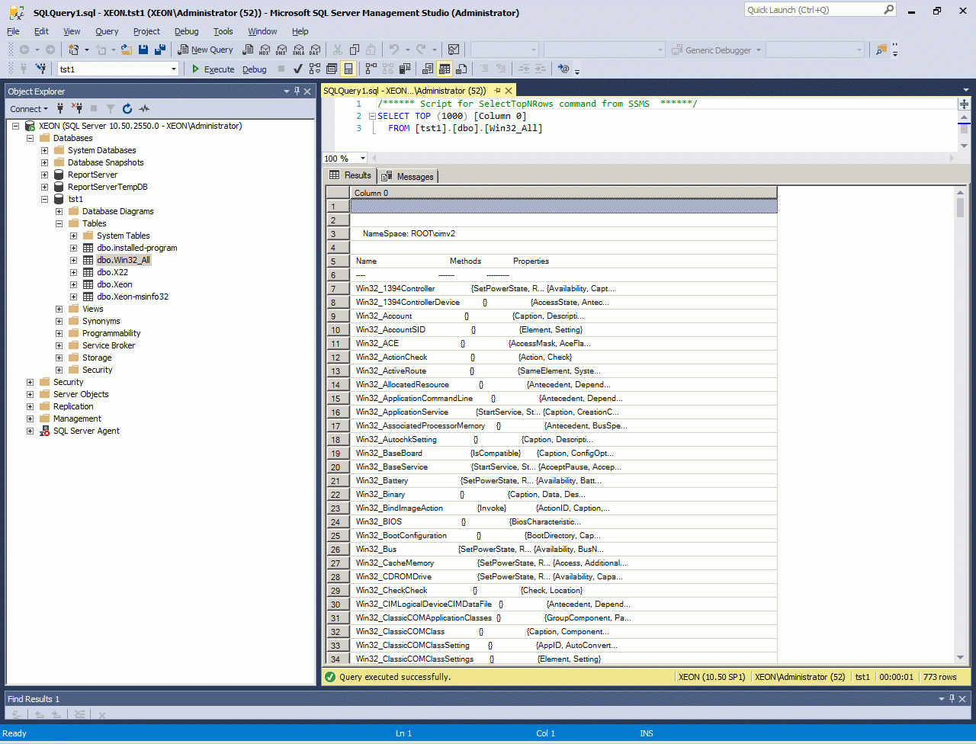Connect Object Explorer with the plug icon

[x=60, y=108]
